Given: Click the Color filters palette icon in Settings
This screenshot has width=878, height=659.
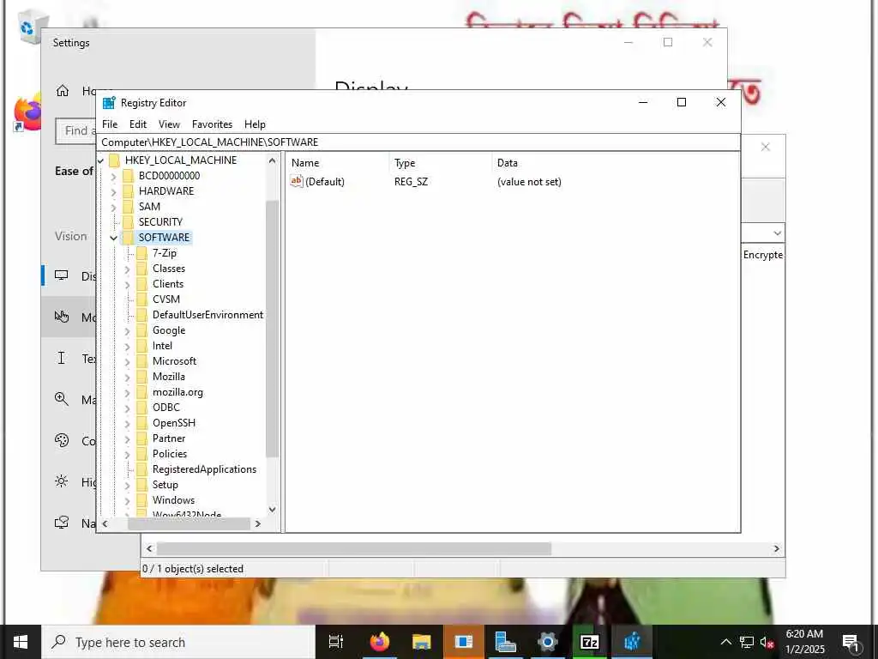Looking at the screenshot, I should [62, 440].
